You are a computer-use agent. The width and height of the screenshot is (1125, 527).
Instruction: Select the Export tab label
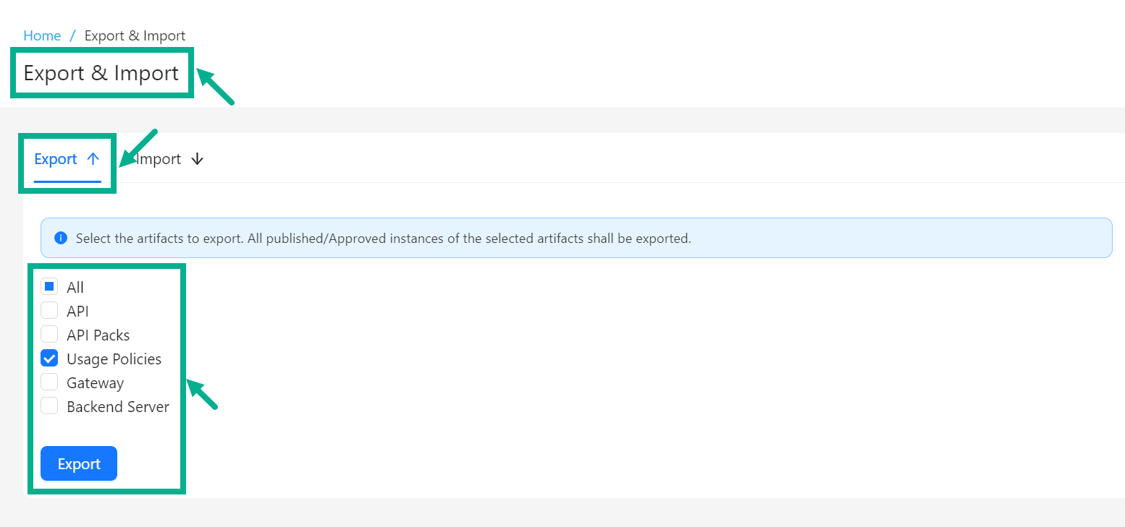click(56, 159)
